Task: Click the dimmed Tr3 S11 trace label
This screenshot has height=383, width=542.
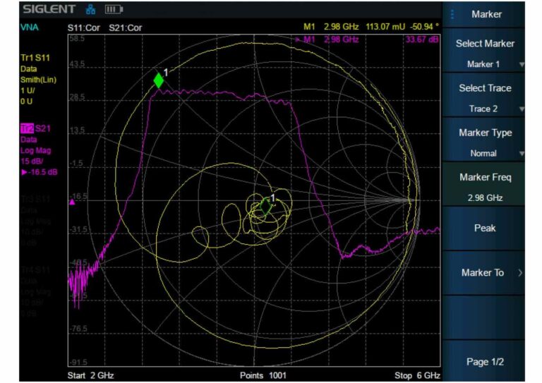Action: 35,200
